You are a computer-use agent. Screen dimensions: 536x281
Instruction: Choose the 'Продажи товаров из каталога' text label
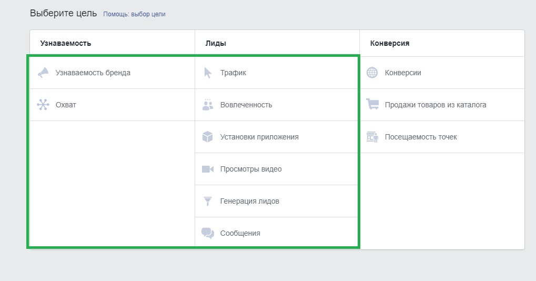coord(436,105)
